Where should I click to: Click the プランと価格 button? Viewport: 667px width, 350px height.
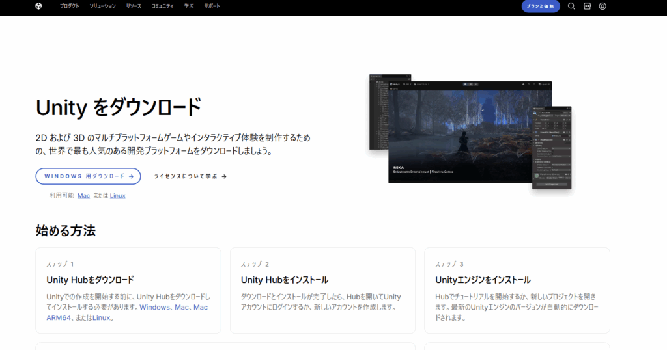(540, 7)
